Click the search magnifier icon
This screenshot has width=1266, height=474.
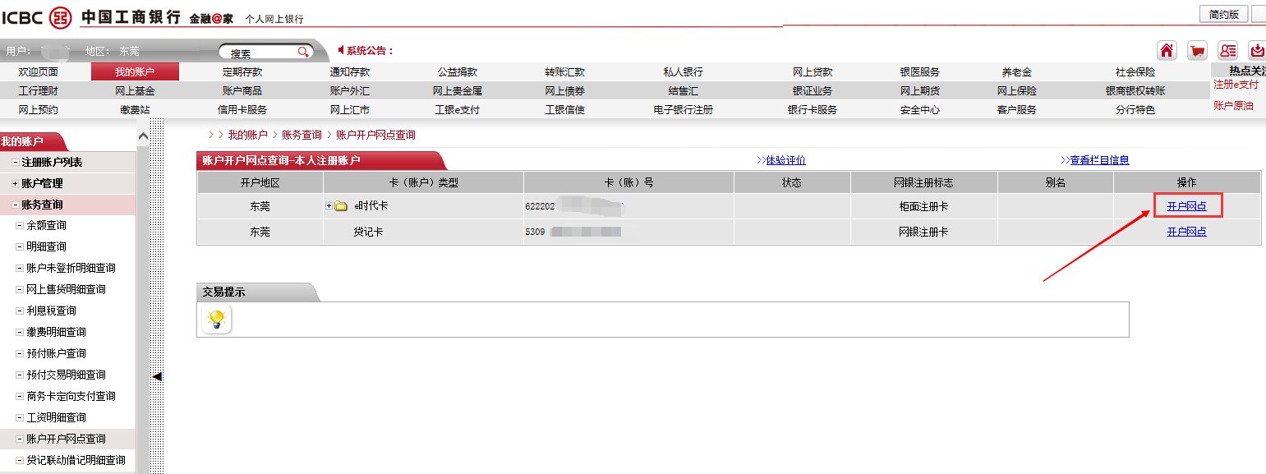(304, 50)
